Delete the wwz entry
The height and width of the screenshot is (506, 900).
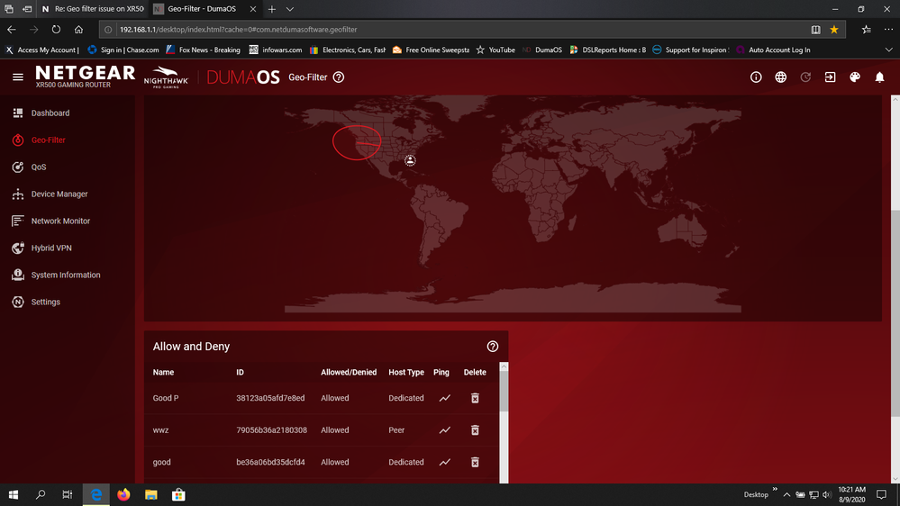tap(475, 430)
